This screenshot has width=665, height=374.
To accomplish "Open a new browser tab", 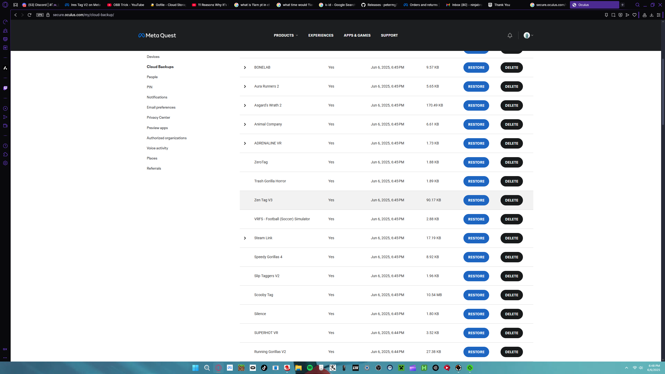I will [x=622, y=5].
